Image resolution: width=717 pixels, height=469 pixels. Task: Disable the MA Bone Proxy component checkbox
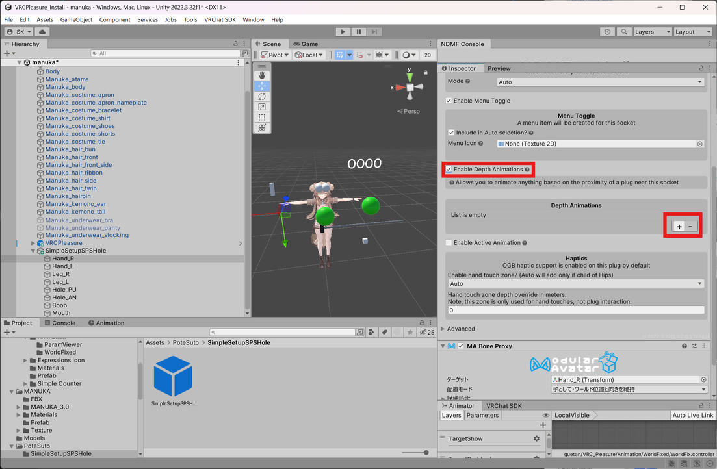tap(461, 346)
